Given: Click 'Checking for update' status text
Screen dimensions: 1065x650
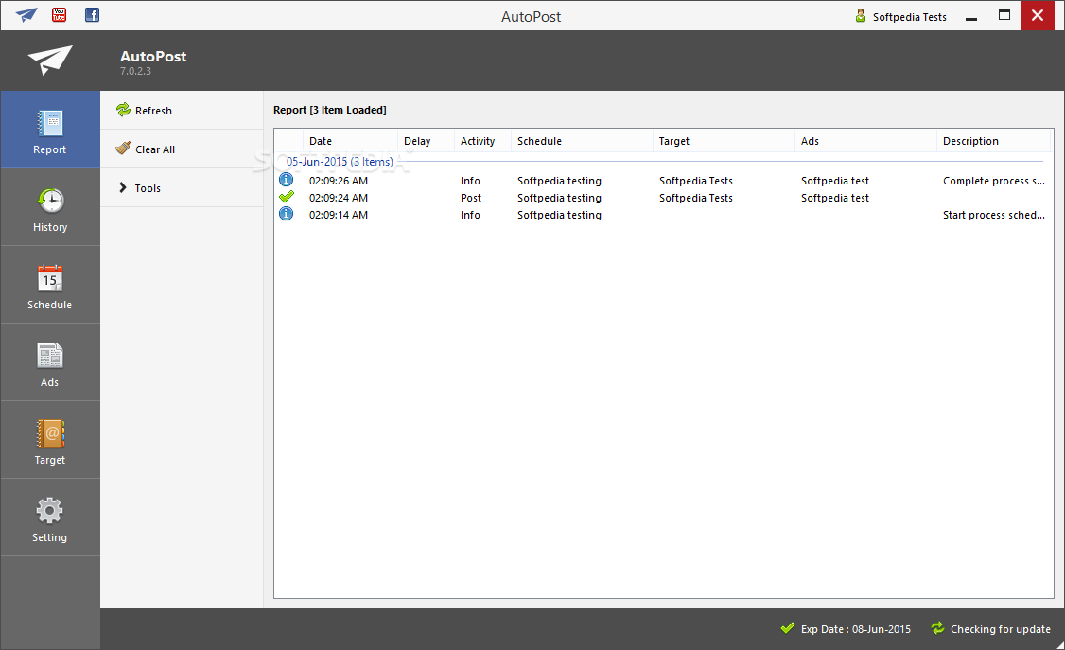Looking at the screenshot, I should tap(1001, 629).
